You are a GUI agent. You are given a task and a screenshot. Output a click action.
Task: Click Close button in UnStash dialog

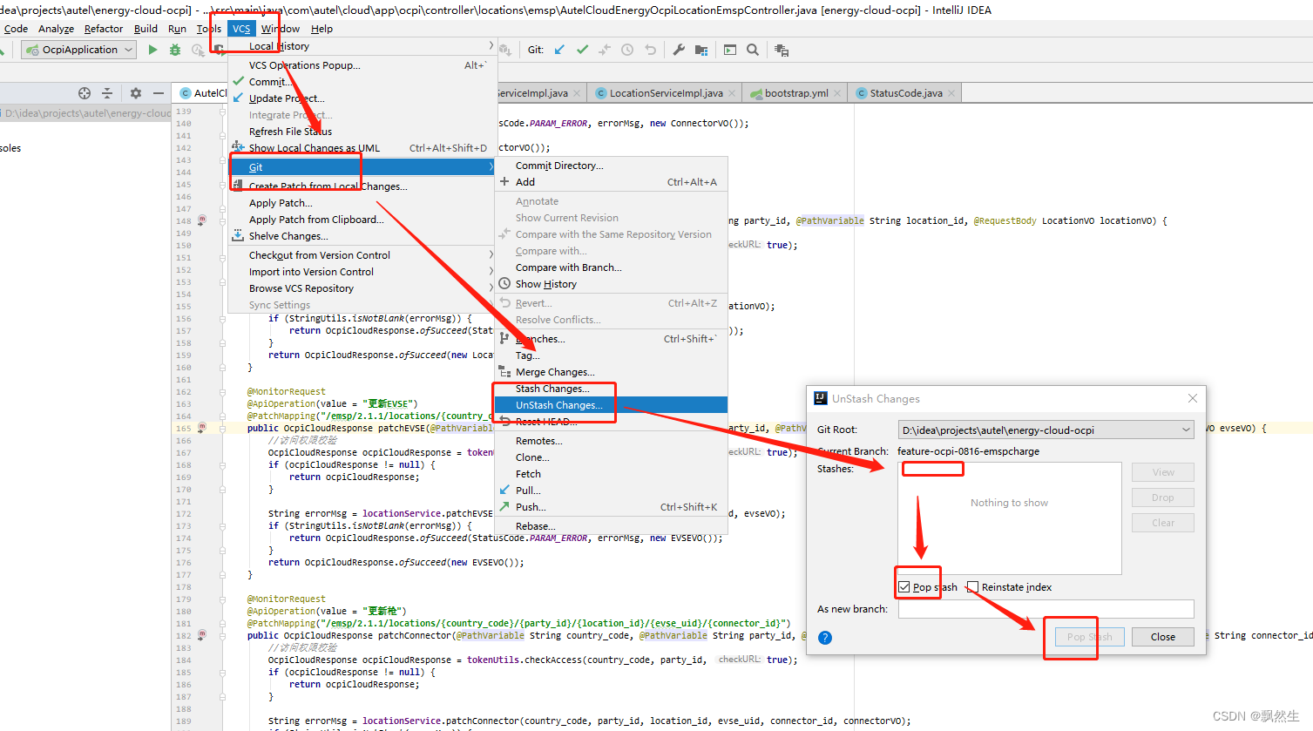click(x=1162, y=637)
